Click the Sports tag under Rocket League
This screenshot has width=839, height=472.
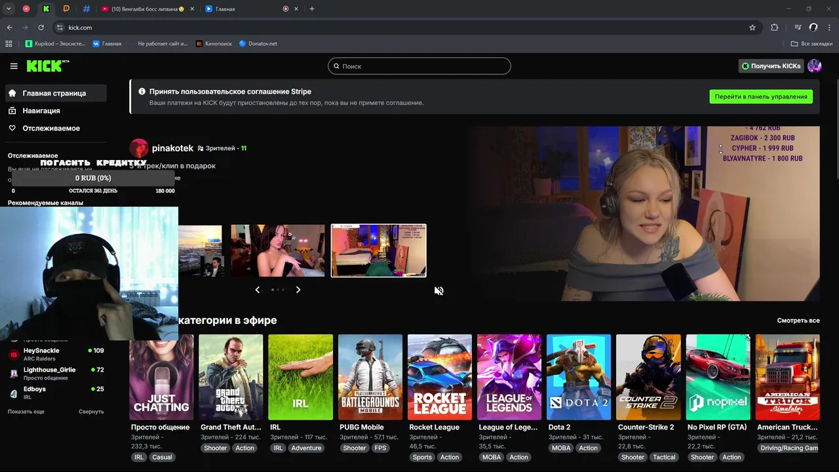(x=422, y=457)
